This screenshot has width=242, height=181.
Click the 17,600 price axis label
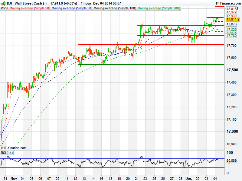pos(231,58)
